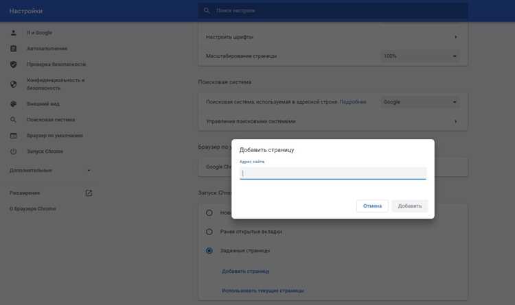Open Конфиденциальность и безопасность shield icon
Image resolution: width=515 pixels, height=305 pixels.
pos(14,84)
